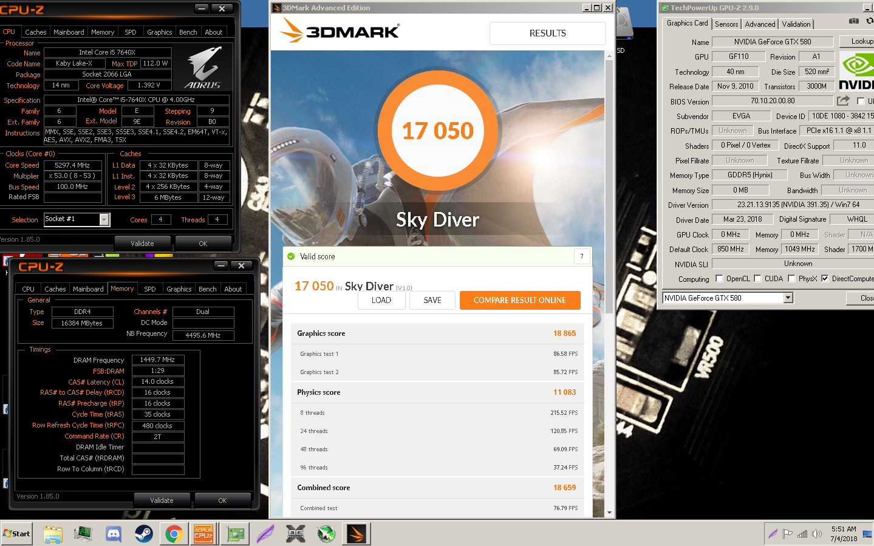Open Google Chrome from the taskbar

point(174,534)
